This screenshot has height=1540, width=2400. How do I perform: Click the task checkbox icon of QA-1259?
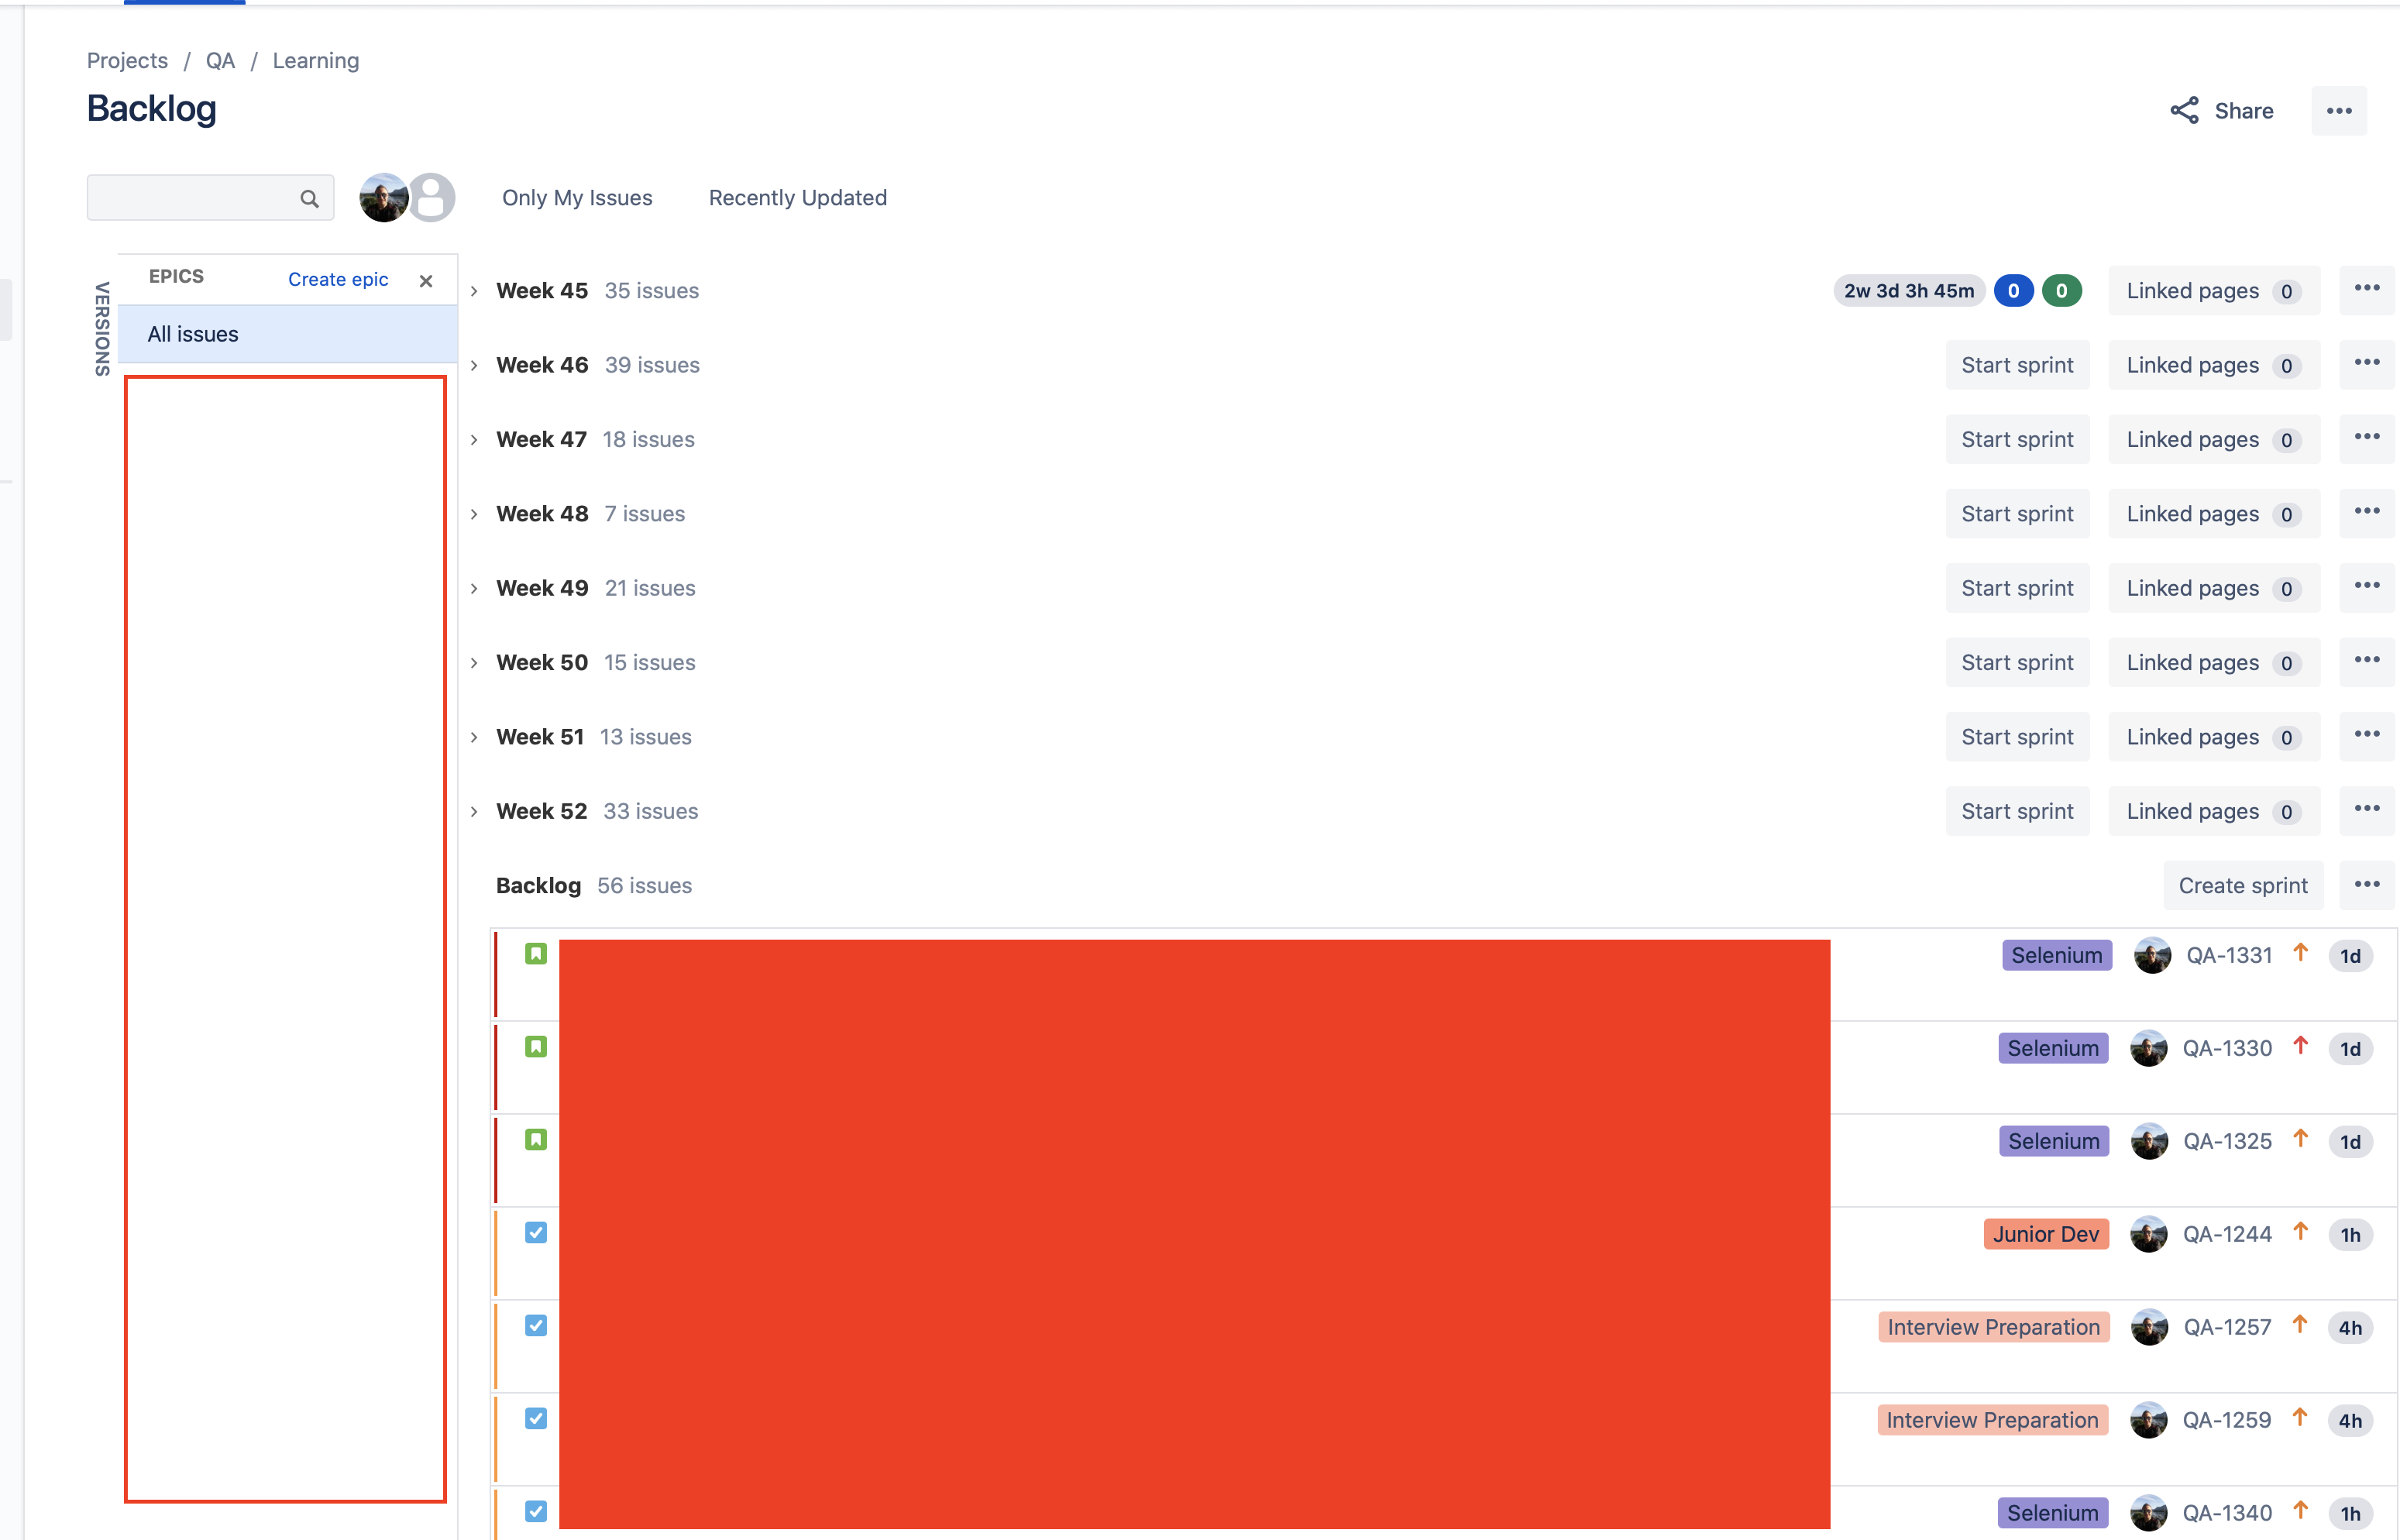coord(536,1419)
